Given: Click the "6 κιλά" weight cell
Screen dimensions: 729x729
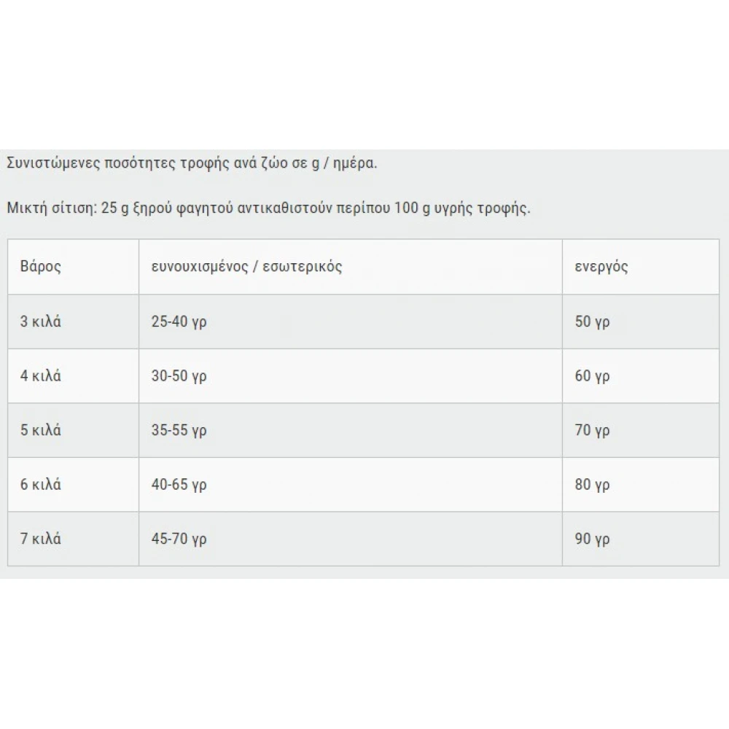Looking at the screenshot, I should [41, 484].
